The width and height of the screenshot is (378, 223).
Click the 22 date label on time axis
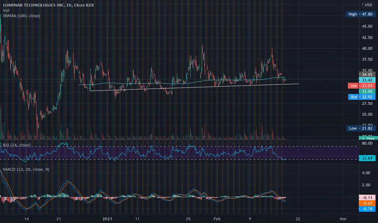click(x=298, y=219)
